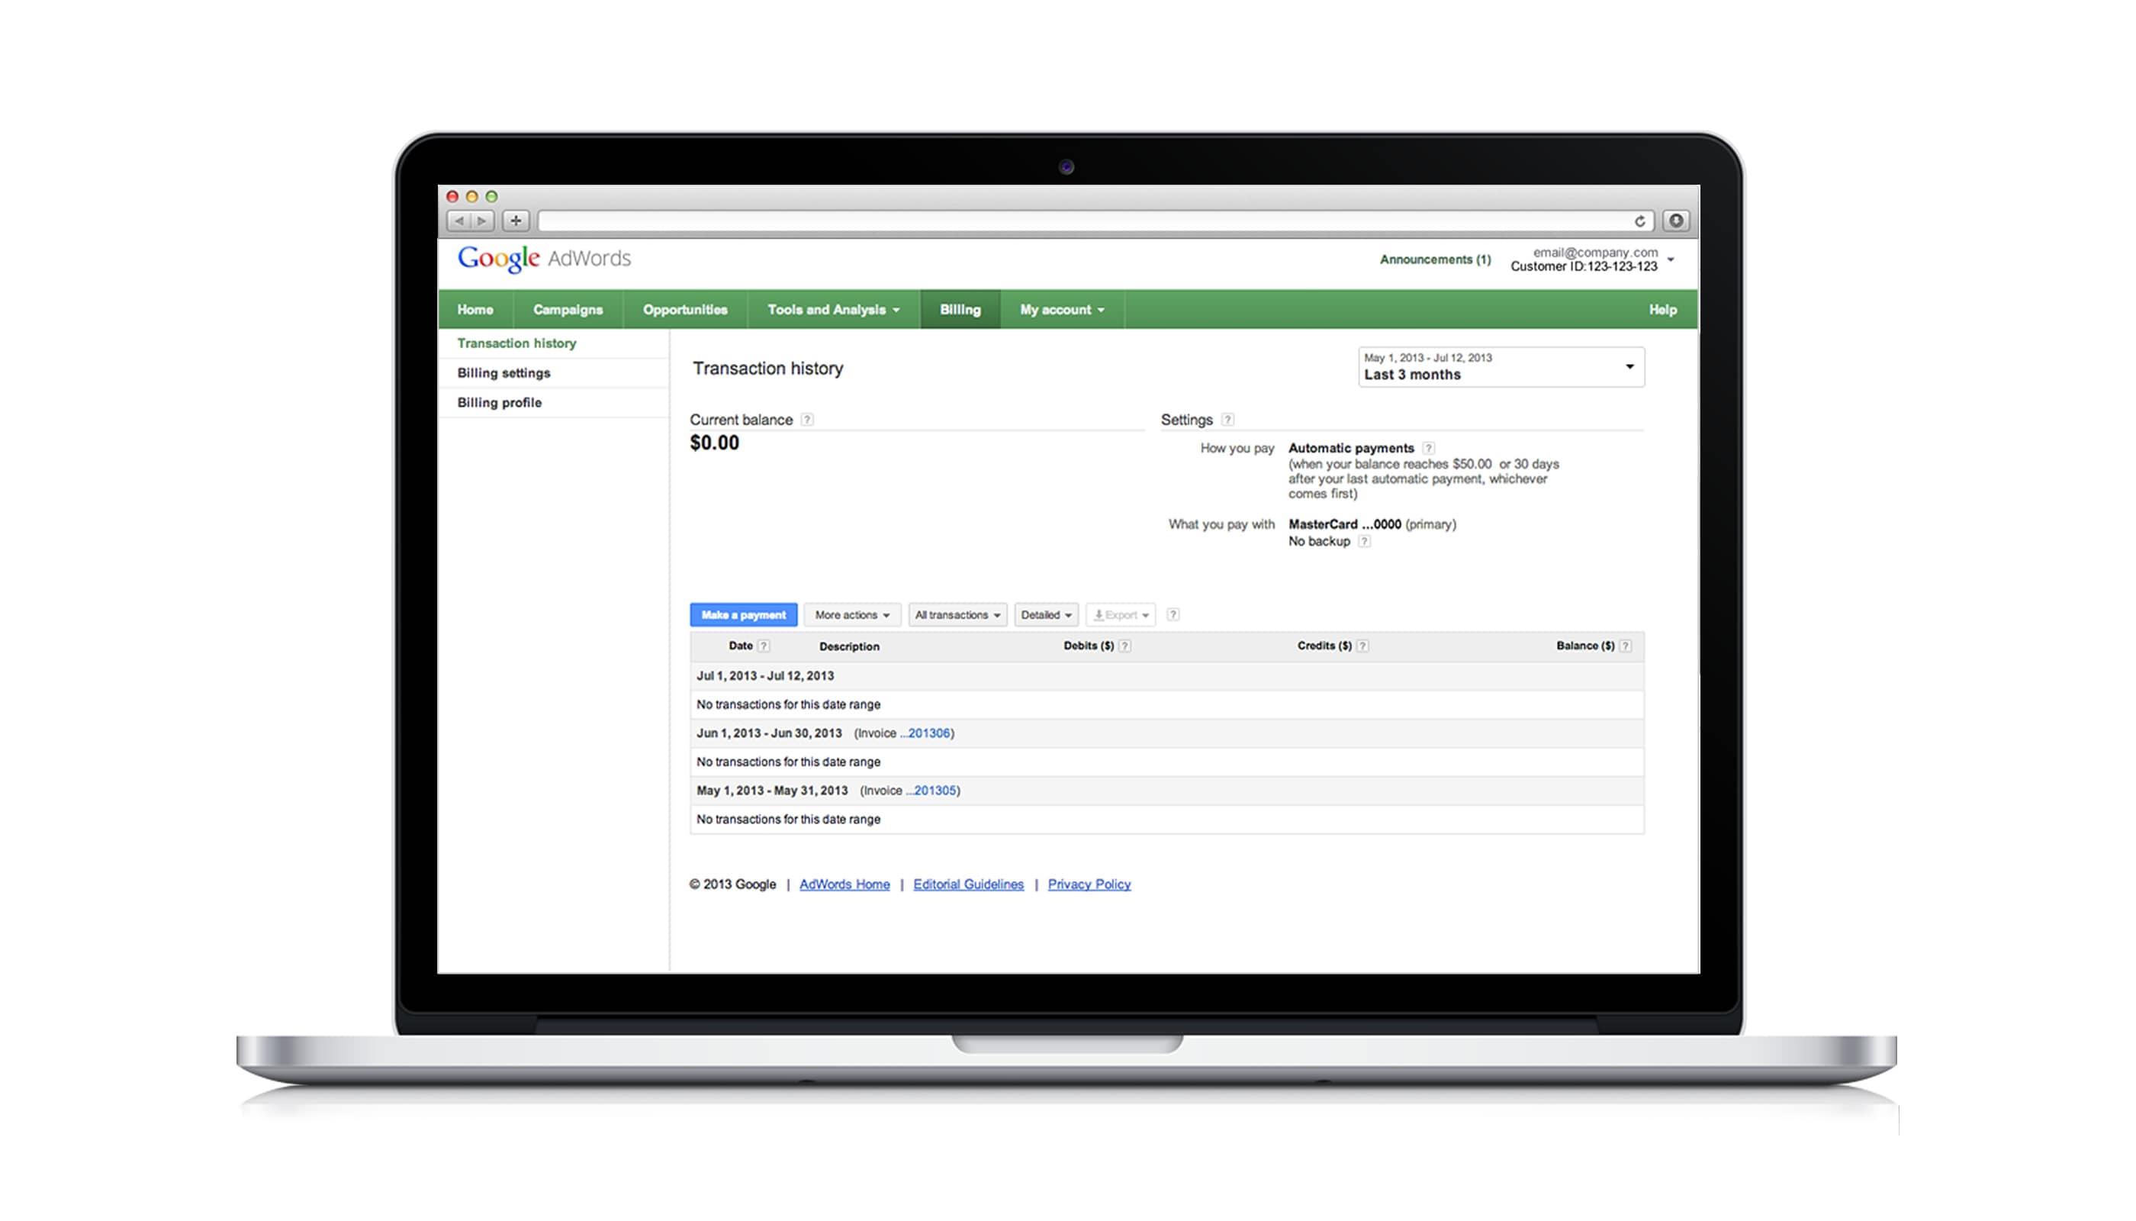2136x1221 pixels.
Task: Expand the Detailed view dropdown
Action: (x=1046, y=616)
